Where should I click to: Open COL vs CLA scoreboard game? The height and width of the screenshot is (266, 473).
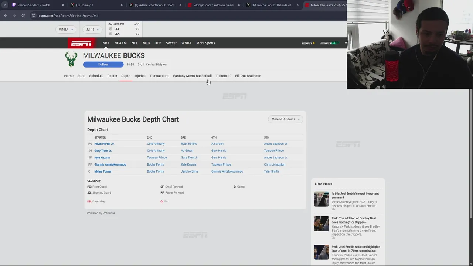coord(124,29)
